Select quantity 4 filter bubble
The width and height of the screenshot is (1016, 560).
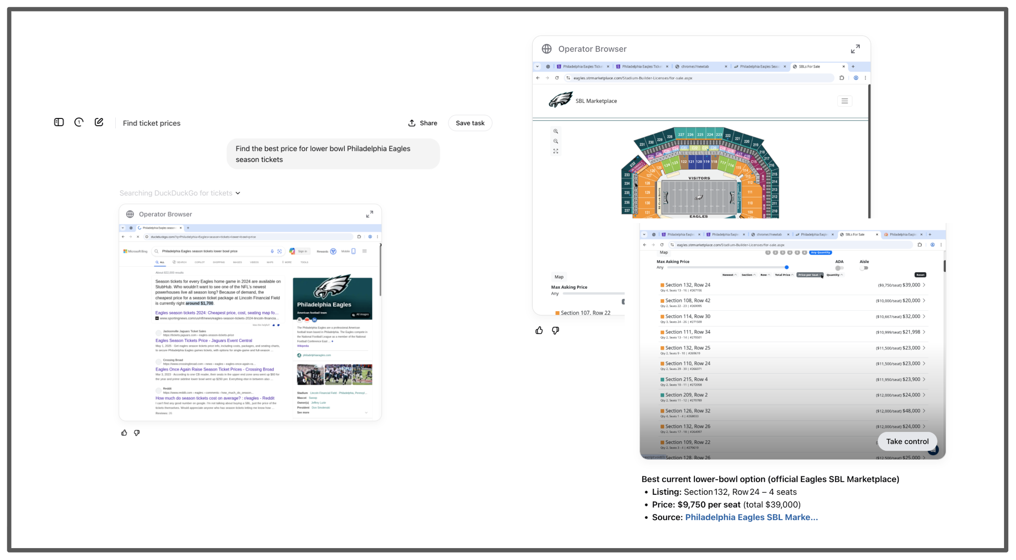tap(790, 252)
